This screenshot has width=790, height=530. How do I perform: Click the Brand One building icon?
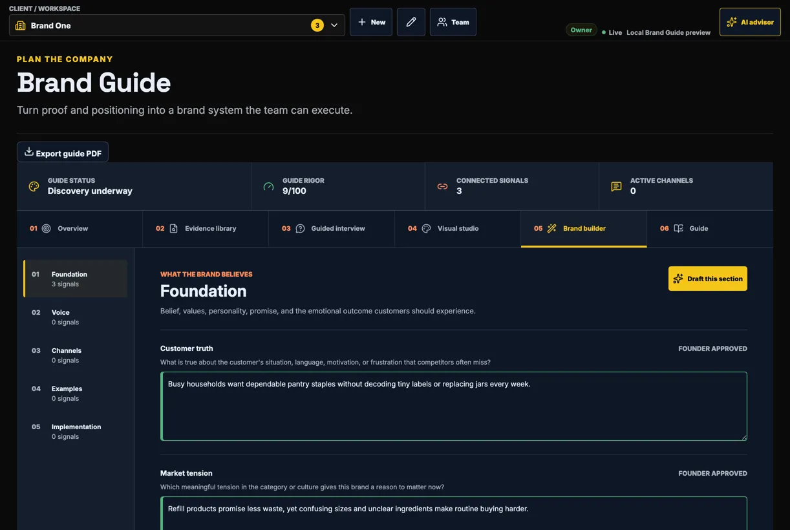click(20, 25)
